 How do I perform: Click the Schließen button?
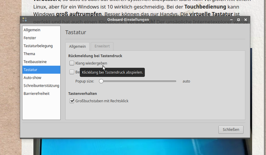[231, 130]
